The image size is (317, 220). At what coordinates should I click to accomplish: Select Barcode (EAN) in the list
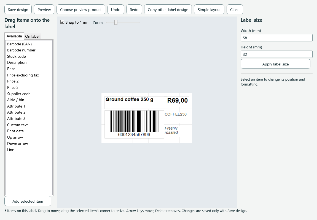(29, 44)
